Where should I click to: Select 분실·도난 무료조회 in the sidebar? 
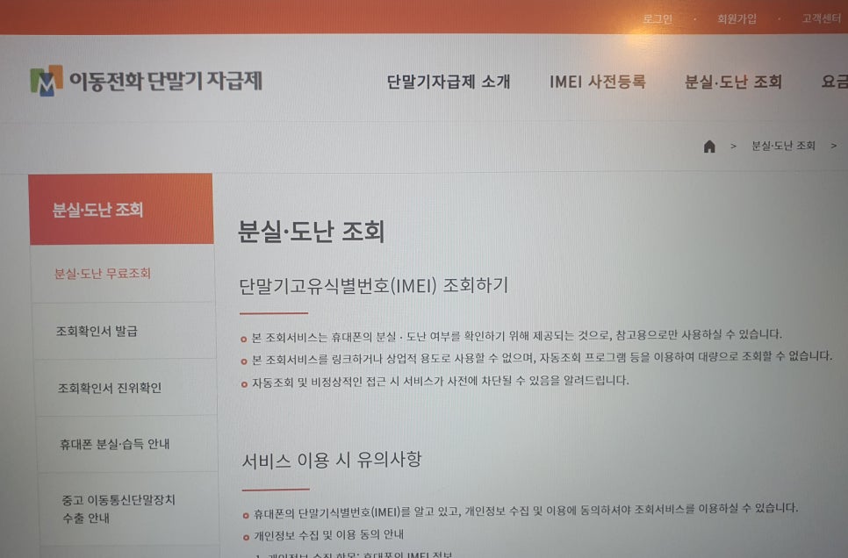pyautogui.click(x=103, y=274)
